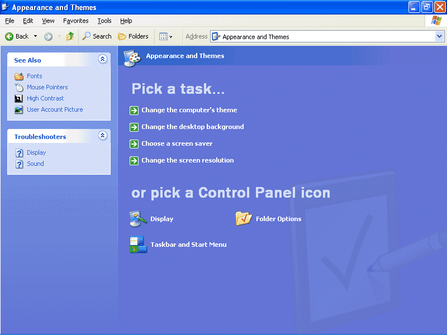Open the Favorites menu
Viewport: 447px width, 335px height.
coord(75,21)
